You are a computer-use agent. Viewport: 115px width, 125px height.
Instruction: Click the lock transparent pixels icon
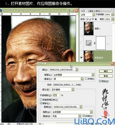coord(87,19)
